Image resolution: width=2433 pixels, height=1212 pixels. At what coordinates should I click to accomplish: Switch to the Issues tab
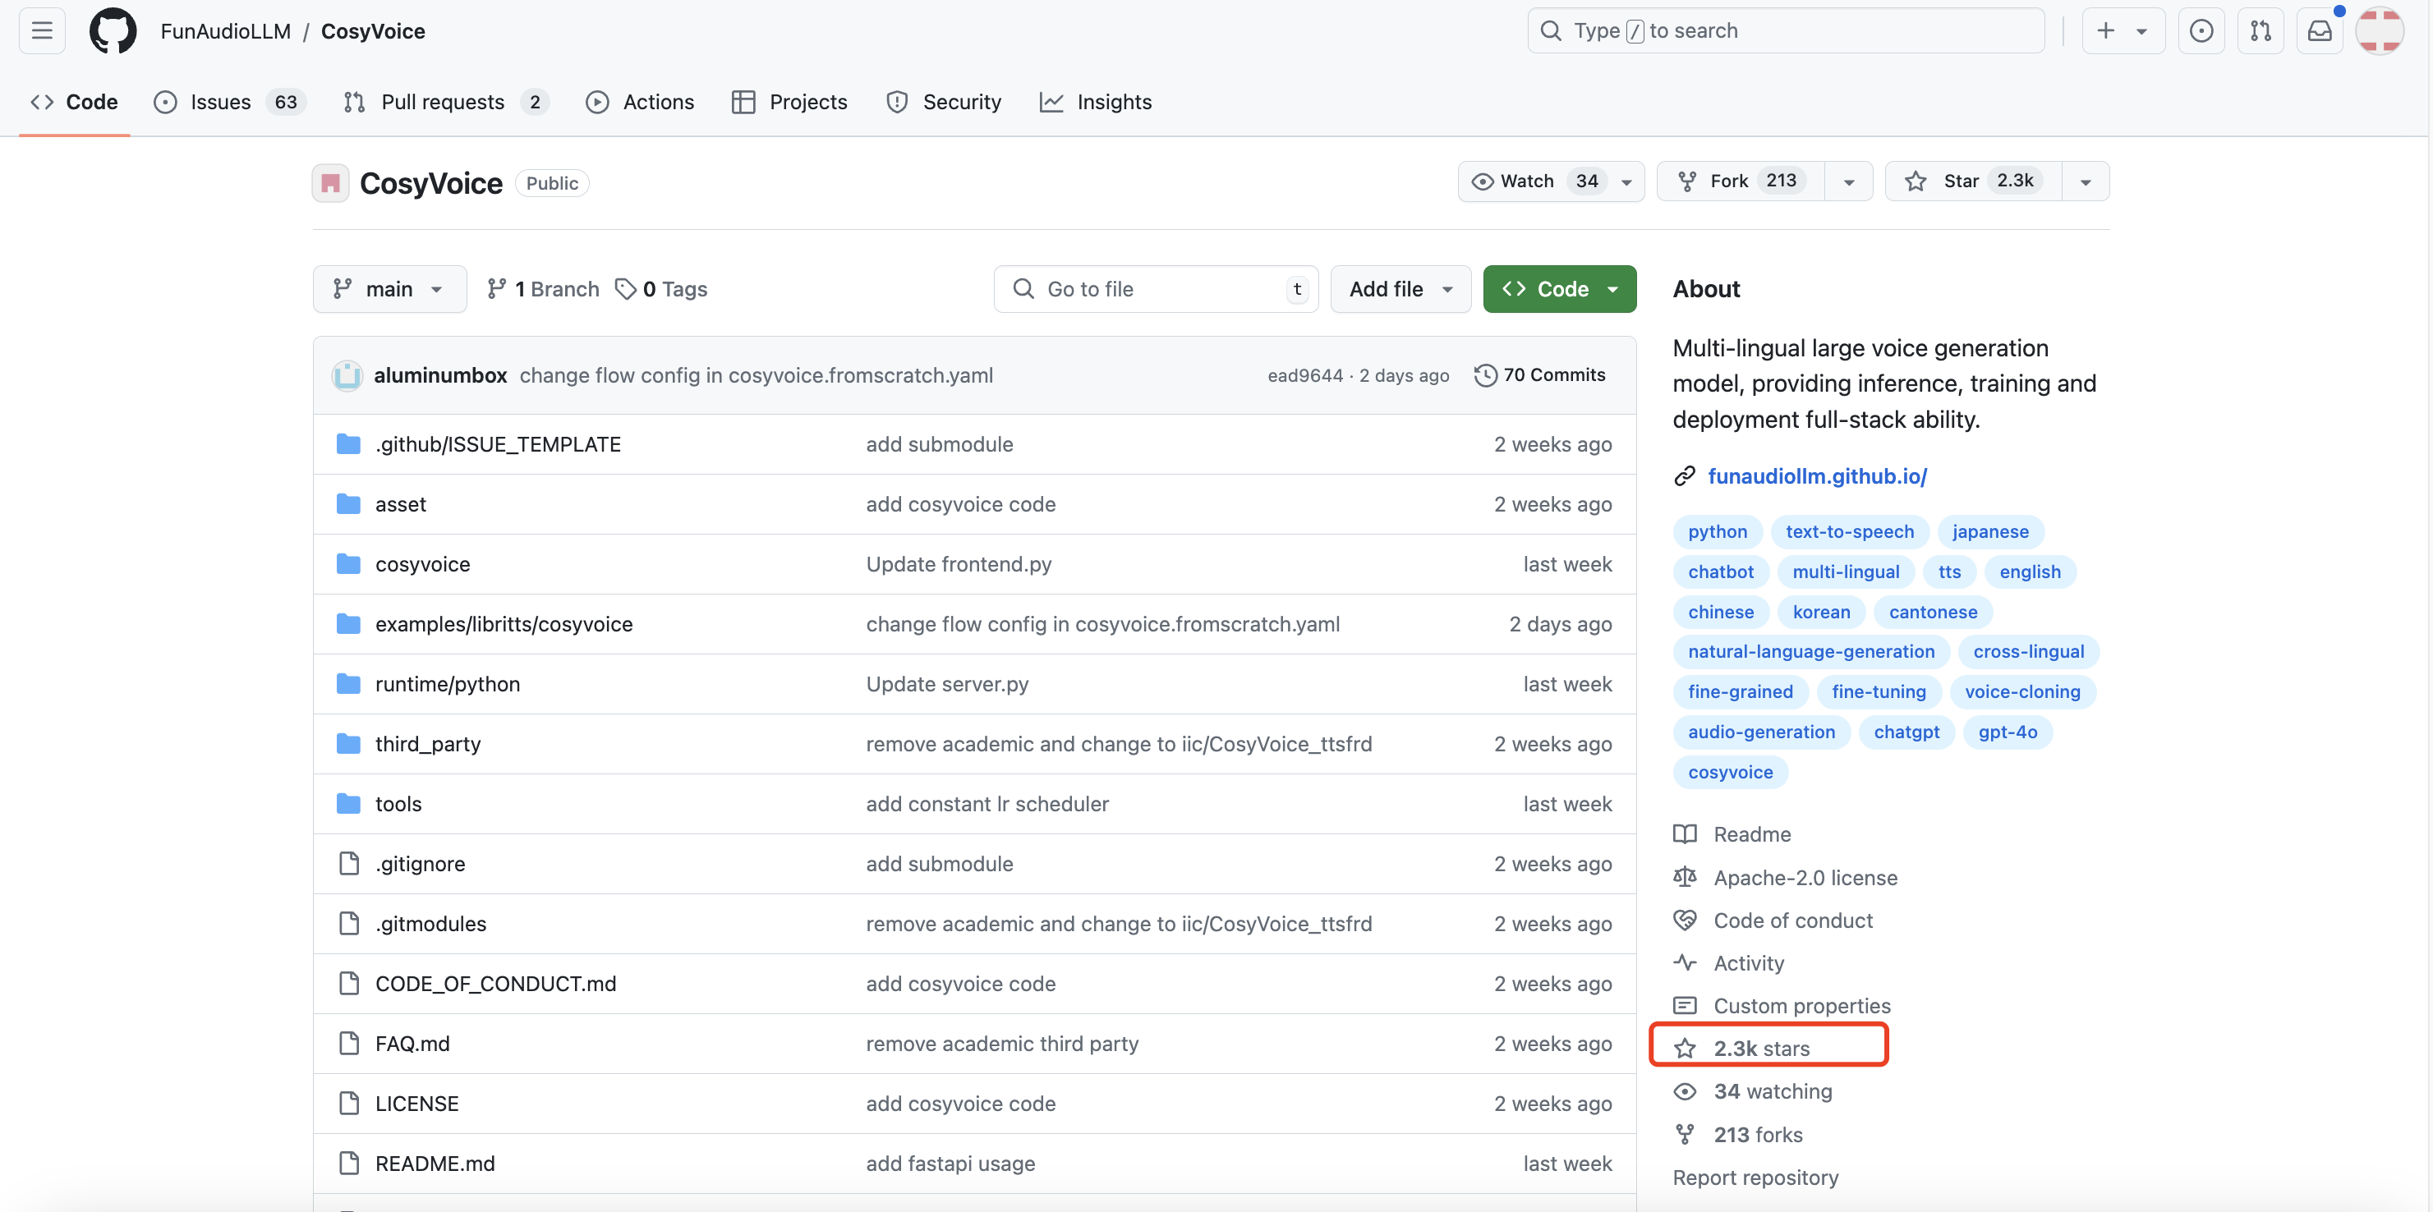pos(229,102)
